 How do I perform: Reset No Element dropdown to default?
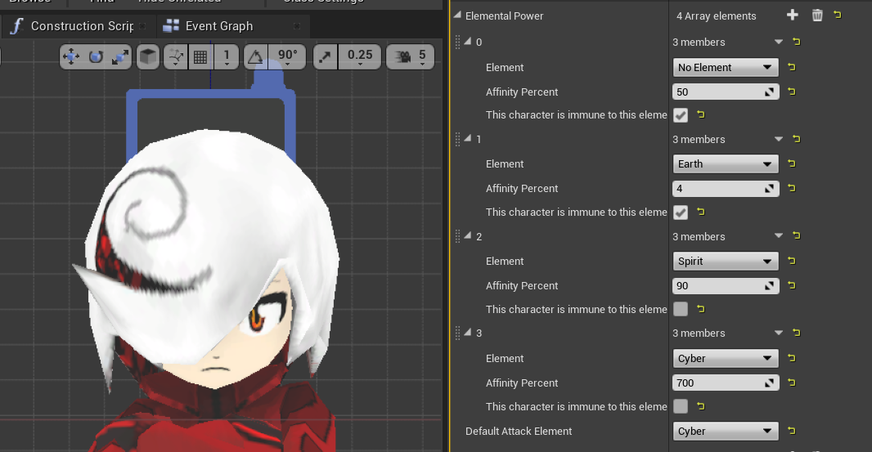(792, 67)
